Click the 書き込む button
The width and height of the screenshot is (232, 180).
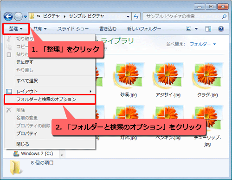(108, 29)
